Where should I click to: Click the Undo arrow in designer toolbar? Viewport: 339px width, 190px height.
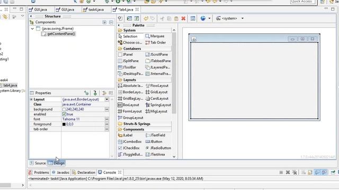tap(146, 18)
